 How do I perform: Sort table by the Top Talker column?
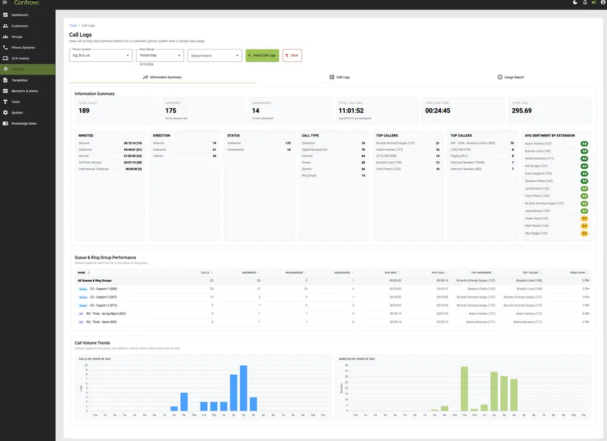click(532, 273)
